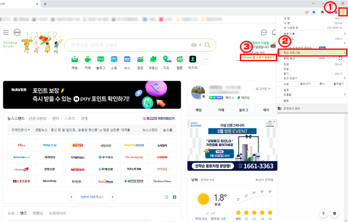Open the Naver Blog shortcut icon
This screenshot has width=348, height=222.
pos(101,59)
